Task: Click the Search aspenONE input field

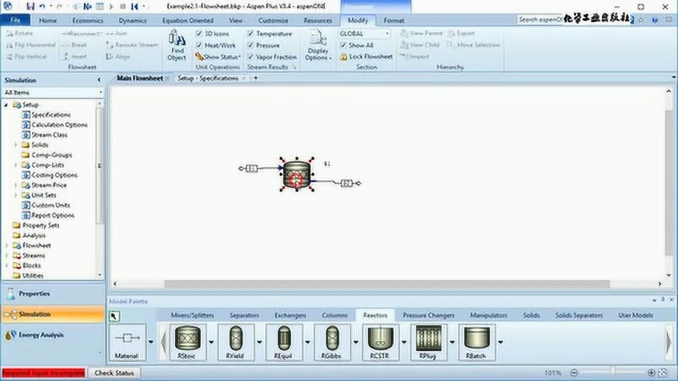Action: click(x=539, y=20)
